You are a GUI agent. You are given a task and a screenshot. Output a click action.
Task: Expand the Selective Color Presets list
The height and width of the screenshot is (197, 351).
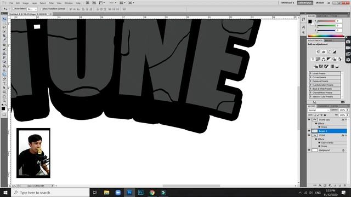(311, 96)
